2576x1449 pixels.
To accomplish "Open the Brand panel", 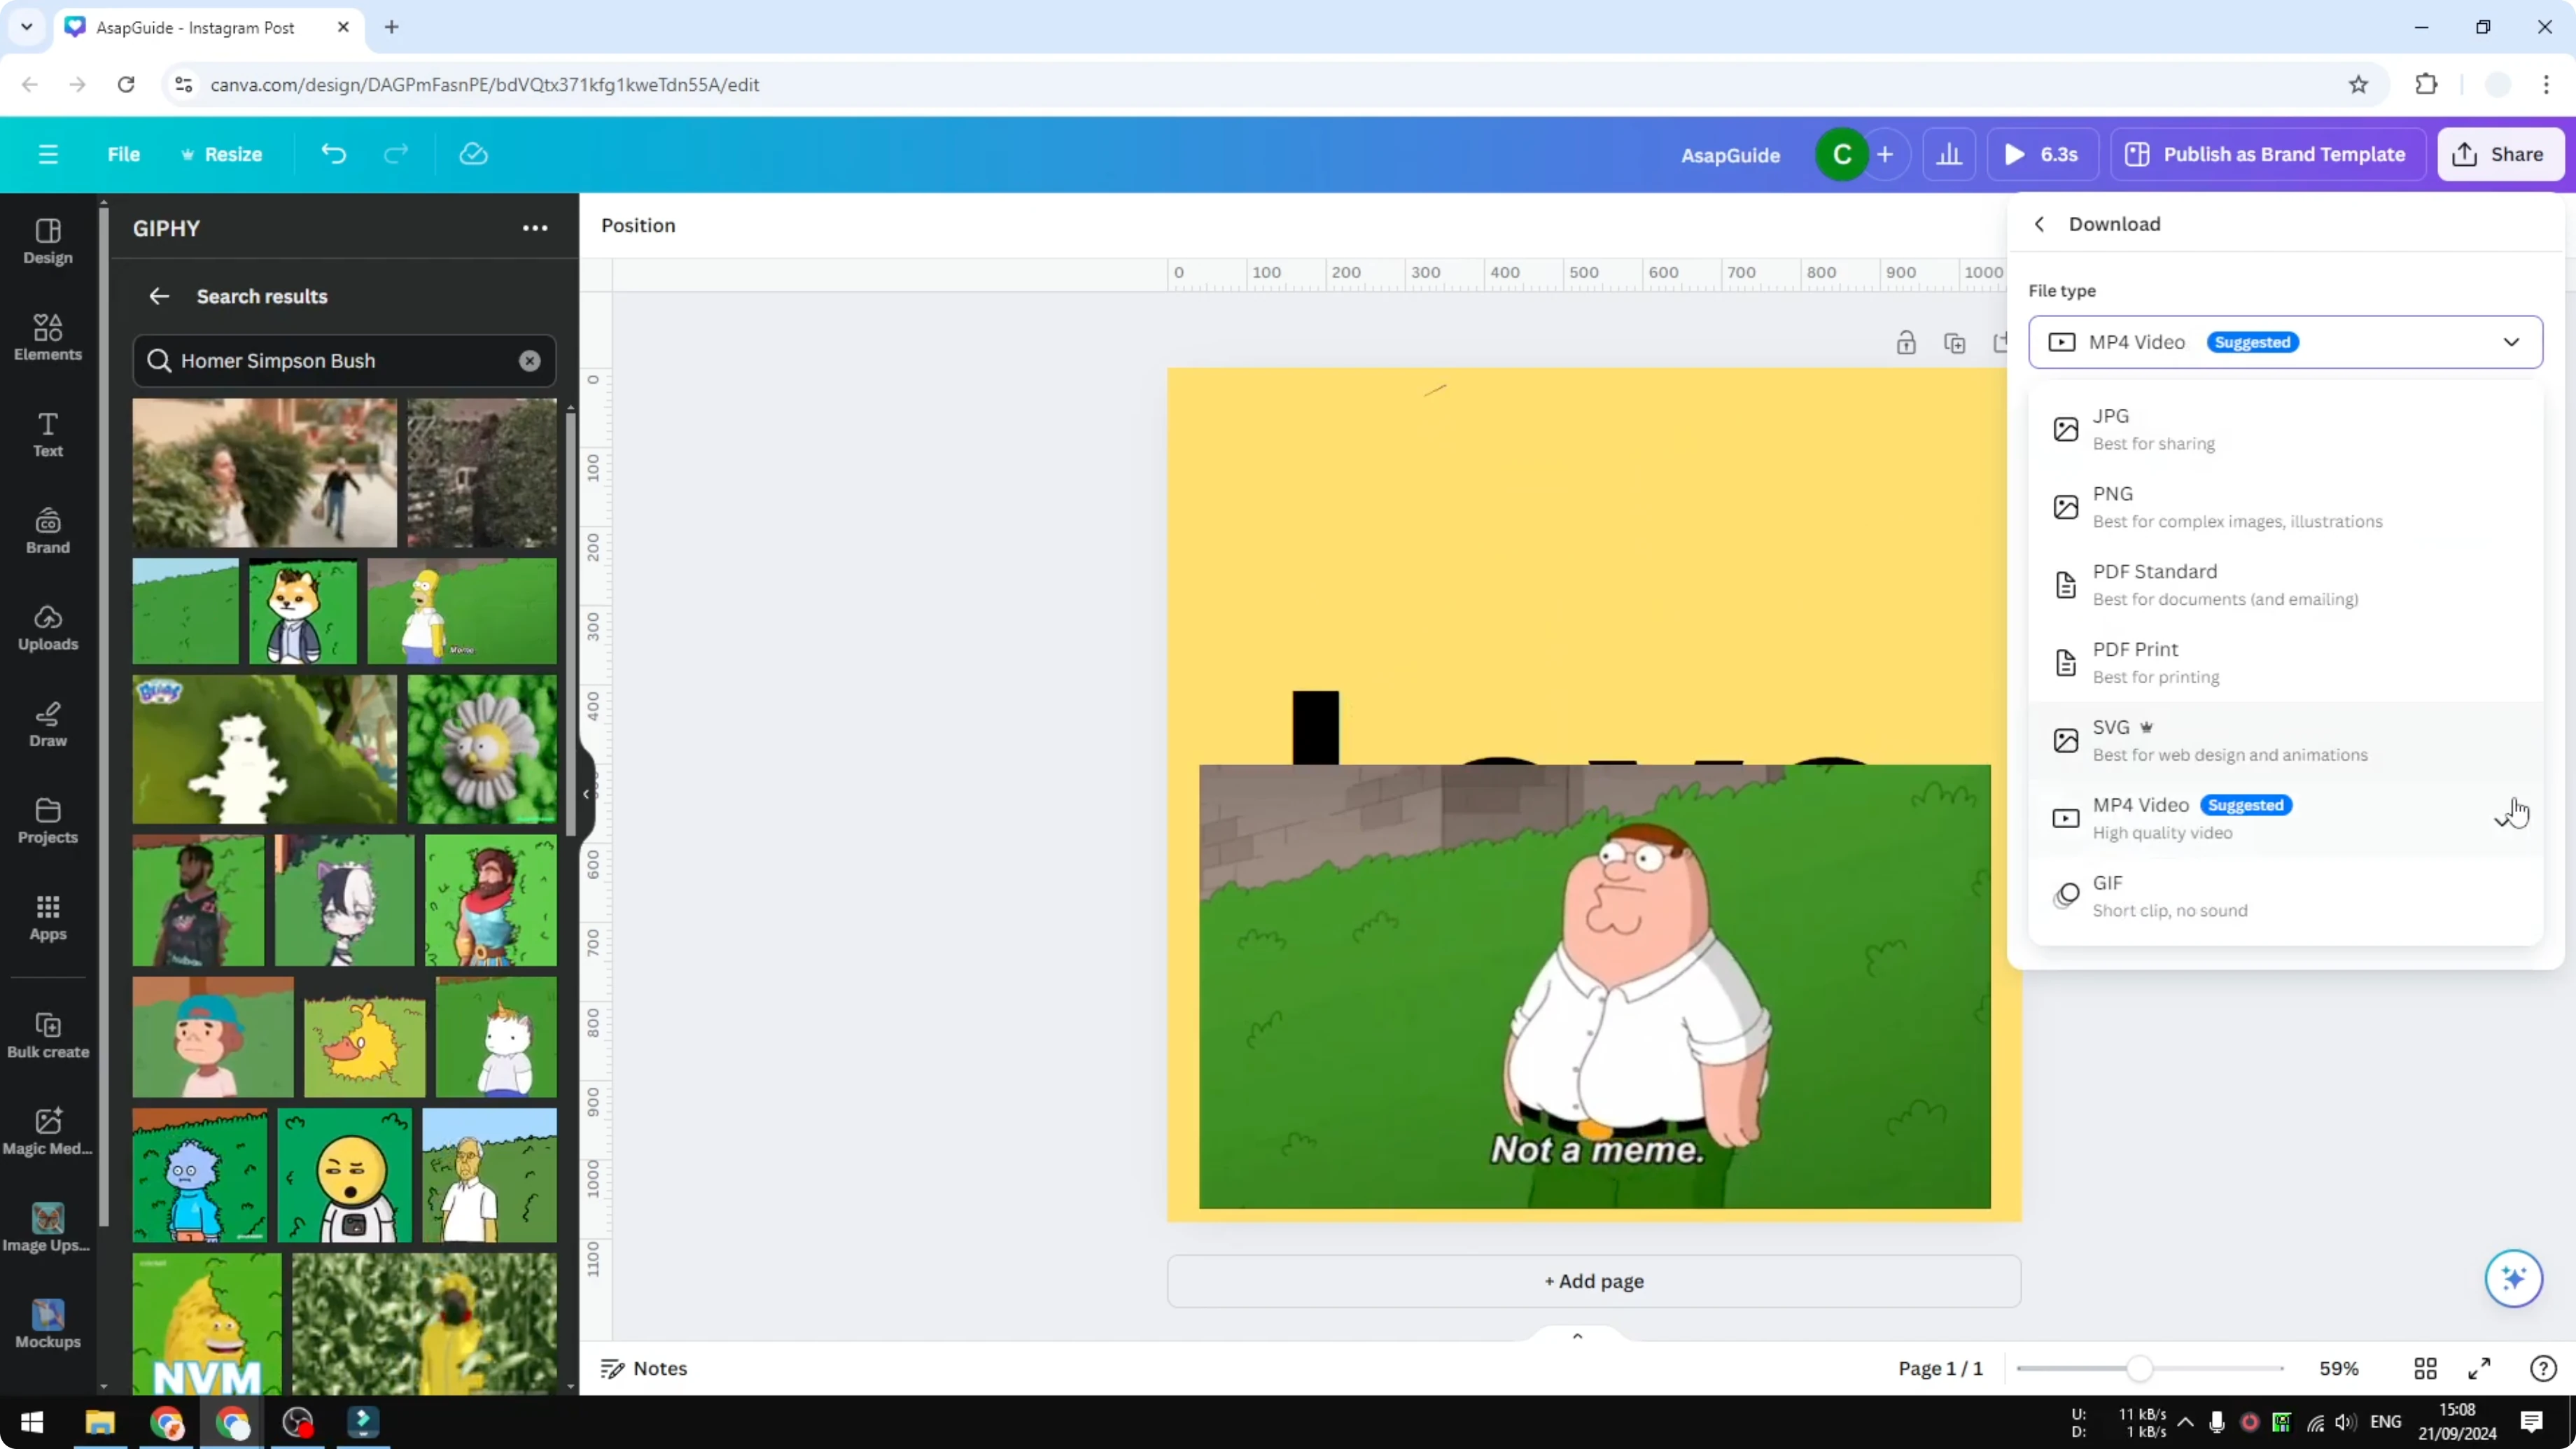I will pos(48,531).
